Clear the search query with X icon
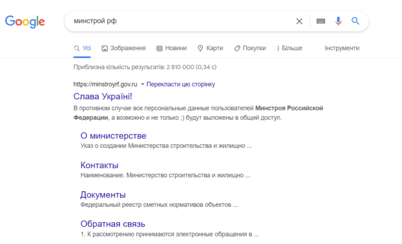This screenshot has width=402, height=244. tap(299, 21)
